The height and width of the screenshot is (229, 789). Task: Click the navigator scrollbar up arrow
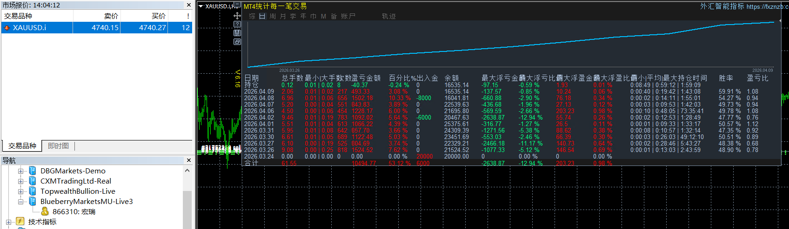point(187,171)
